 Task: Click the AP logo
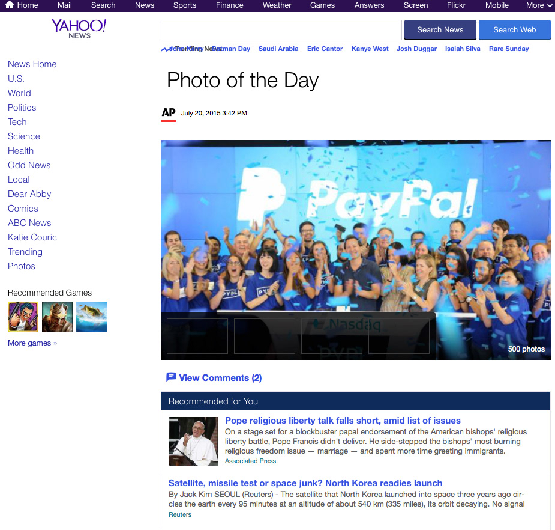coord(169,114)
